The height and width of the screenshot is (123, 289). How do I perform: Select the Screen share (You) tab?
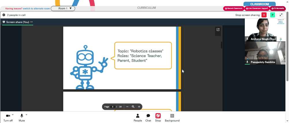18,22
